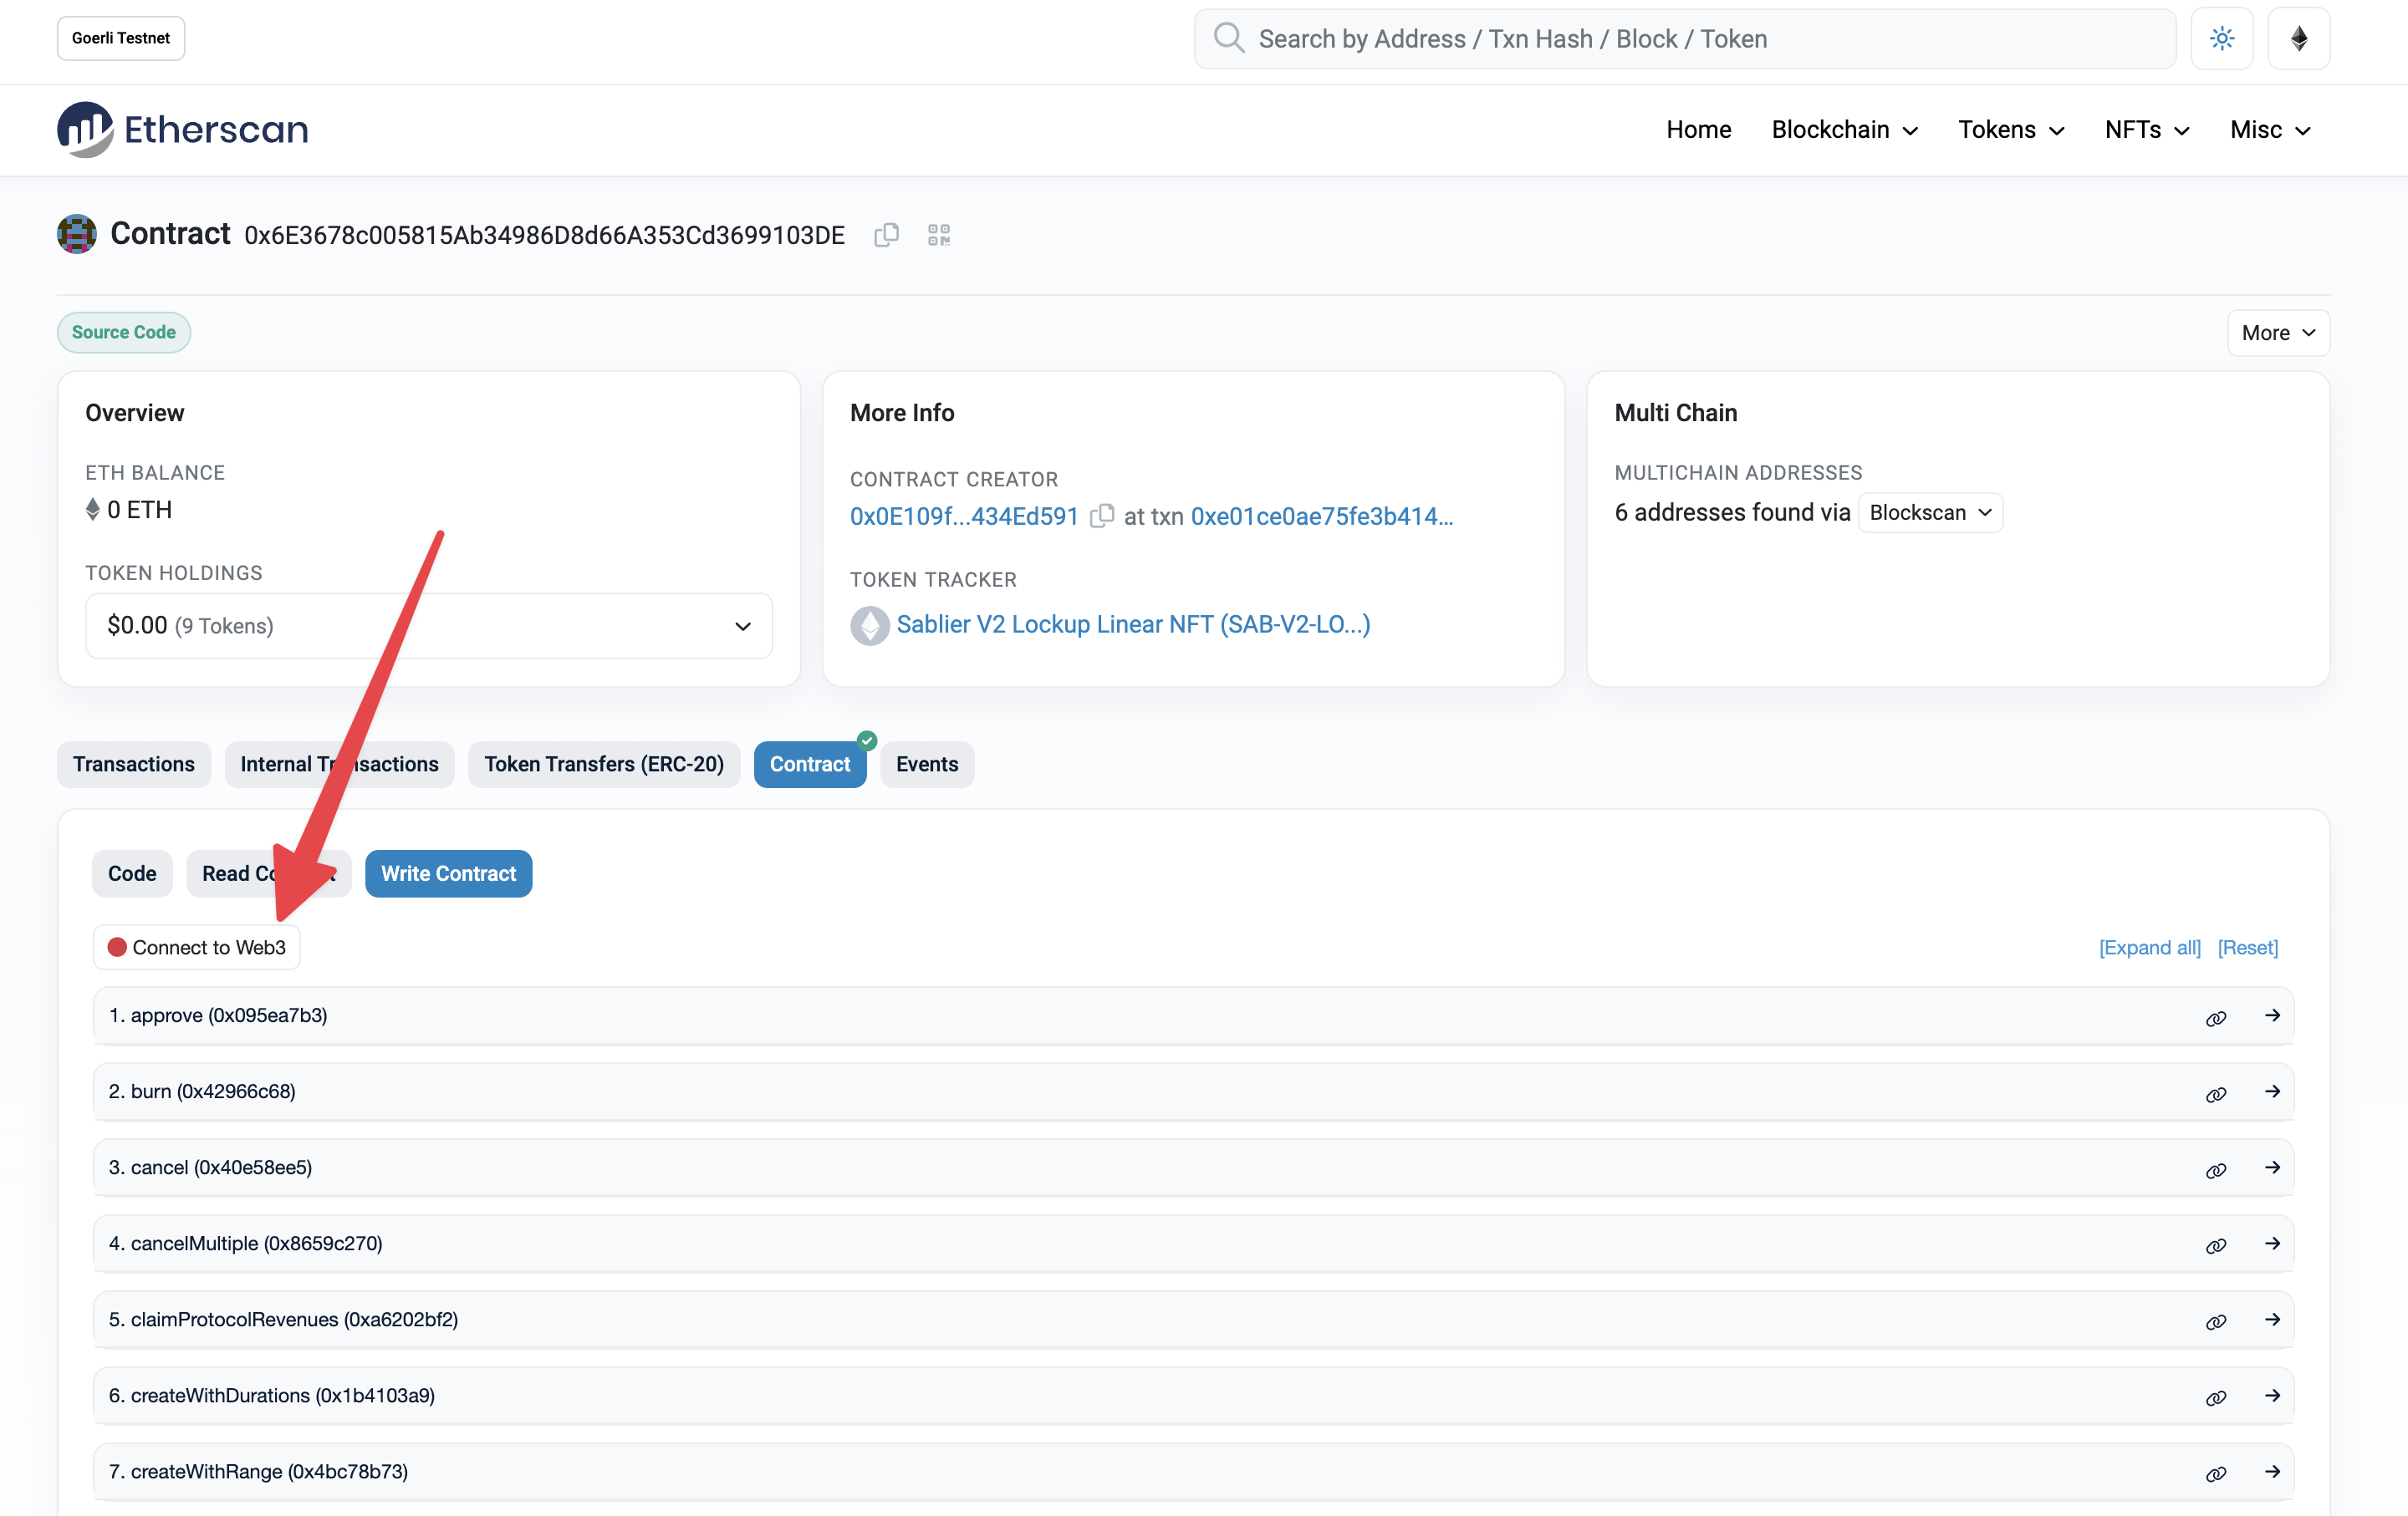Select the Write Contract tab
2408x1516 pixels.
click(447, 873)
